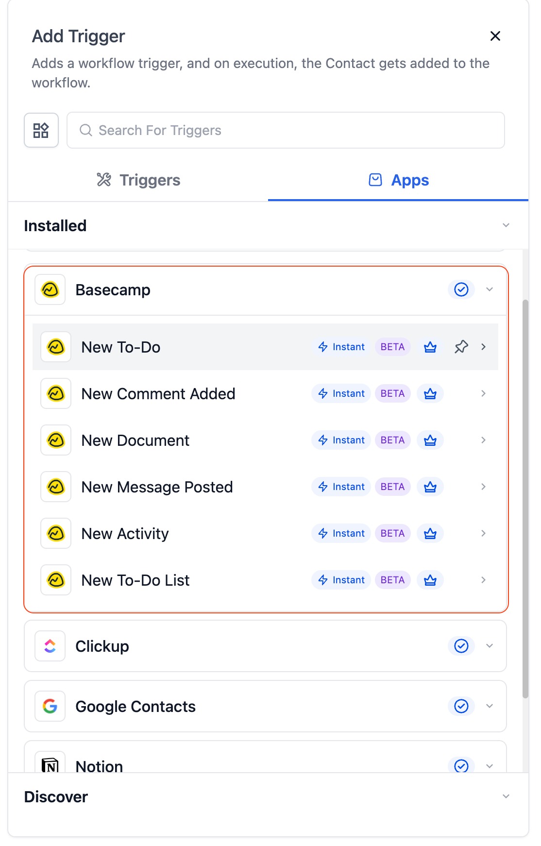This screenshot has width=541, height=846.
Task: Switch to the Apps tab
Action: tap(398, 180)
